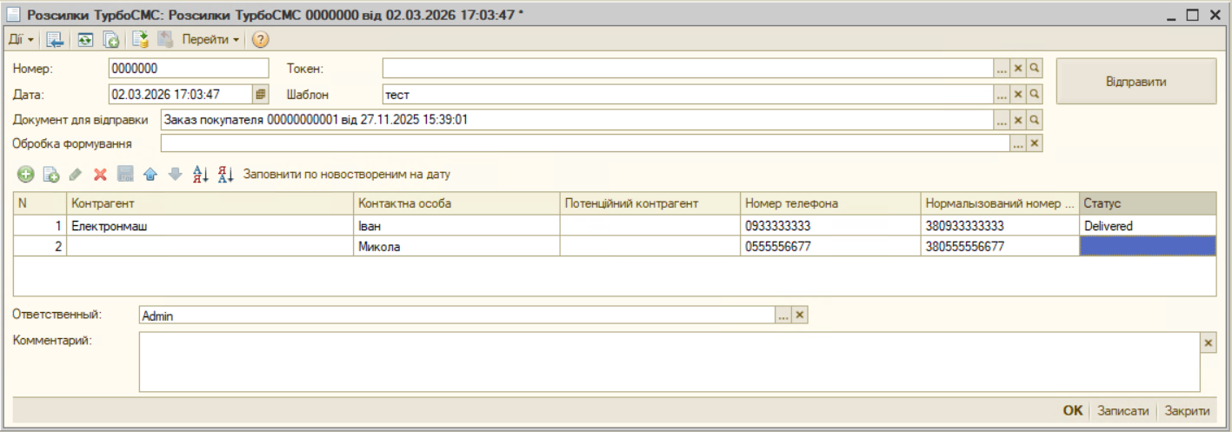The width and height of the screenshot is (1232, 432).
Task: Click the Контрагент column header
Action: 210,203
